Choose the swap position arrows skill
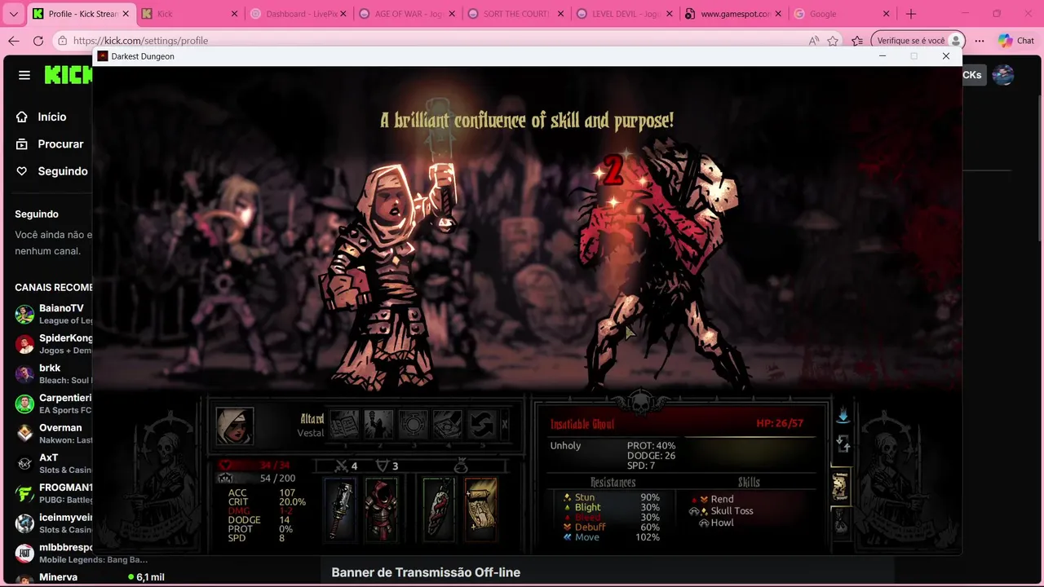The image size is (1044, 587). (x=481, y=424)
